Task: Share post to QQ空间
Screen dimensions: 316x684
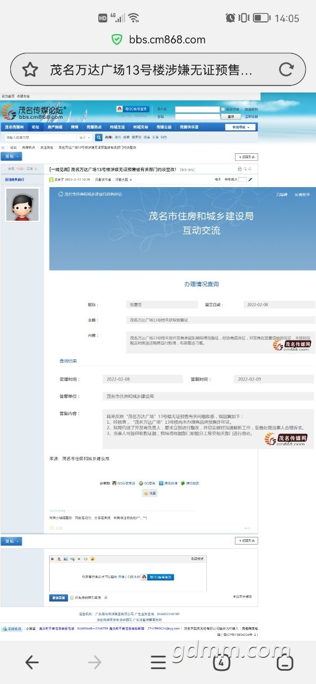Action: pos(147,483)
